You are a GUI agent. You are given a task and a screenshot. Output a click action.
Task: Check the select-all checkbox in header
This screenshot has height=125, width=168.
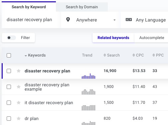point(9,55)
